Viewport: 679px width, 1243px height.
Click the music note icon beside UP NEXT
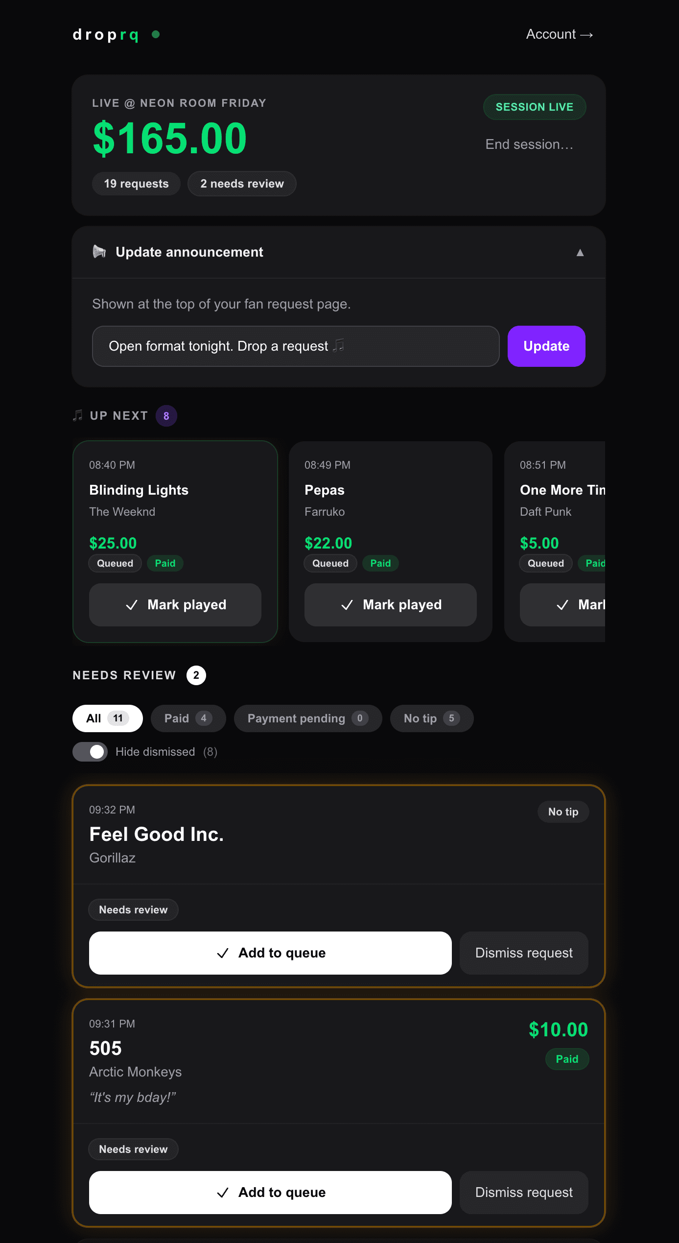pos(77,415)
